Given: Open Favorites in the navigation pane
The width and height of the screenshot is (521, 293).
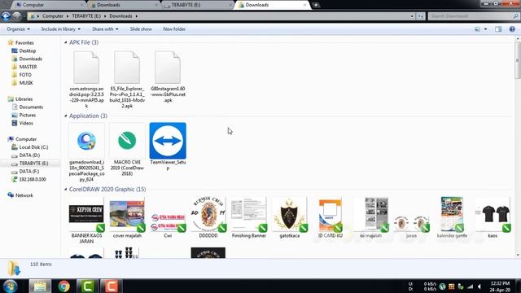Looking at the screenshot, I should 24,43.
